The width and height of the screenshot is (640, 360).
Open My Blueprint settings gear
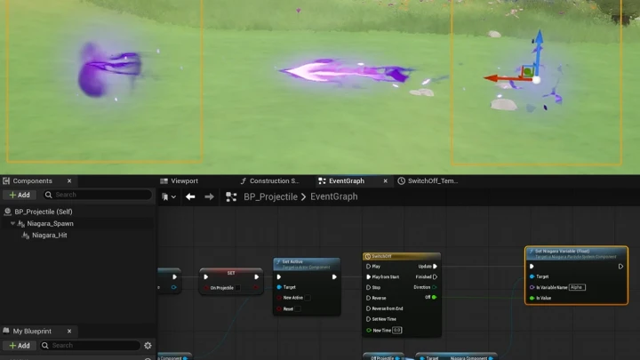[148, 345]
